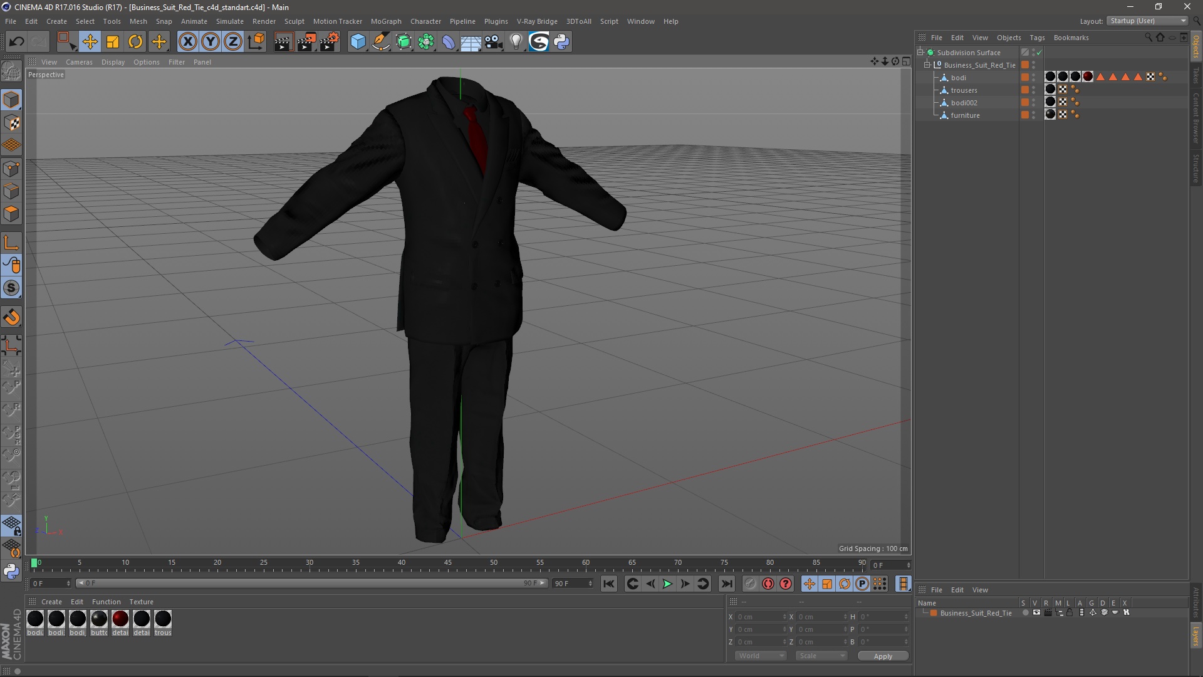Image resolution: width=1203 pixels, height=677 pixels.
Task: Switch to the Layers side tab
Action: (x=1196, y=636)
